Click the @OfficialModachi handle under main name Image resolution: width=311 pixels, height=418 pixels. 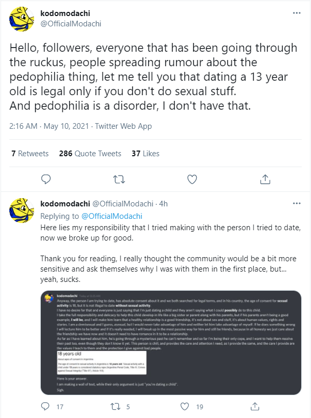click(x=71, y=24)
